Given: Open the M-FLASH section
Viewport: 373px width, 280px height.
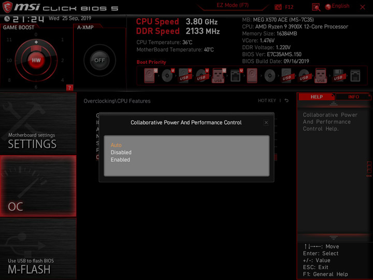Looking at the screenshot, I should [x=38, y=248].
